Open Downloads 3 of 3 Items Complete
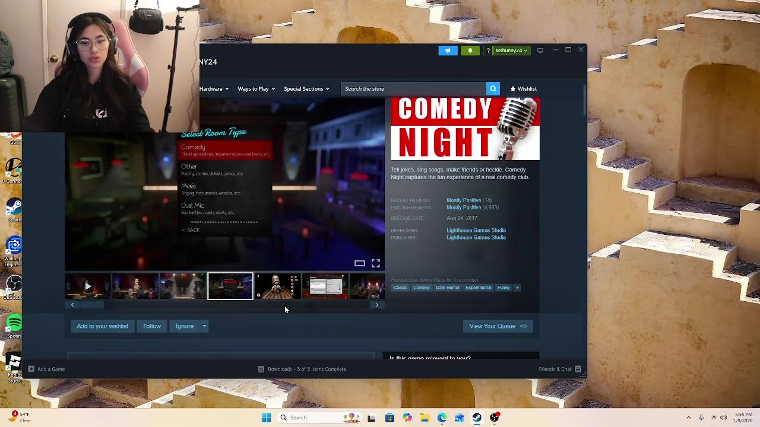The width and height of the screenshot is (760, 427). coord(302,369)
